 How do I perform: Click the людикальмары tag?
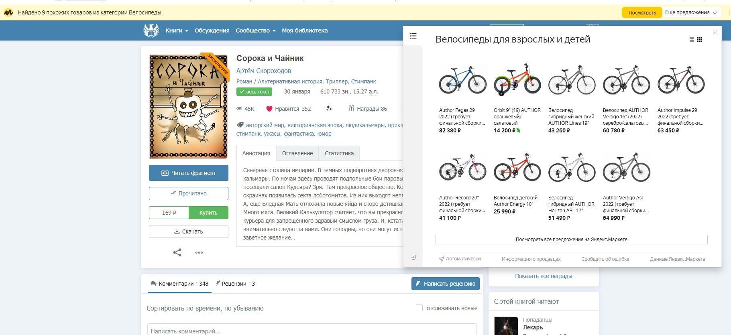[365, 125]
